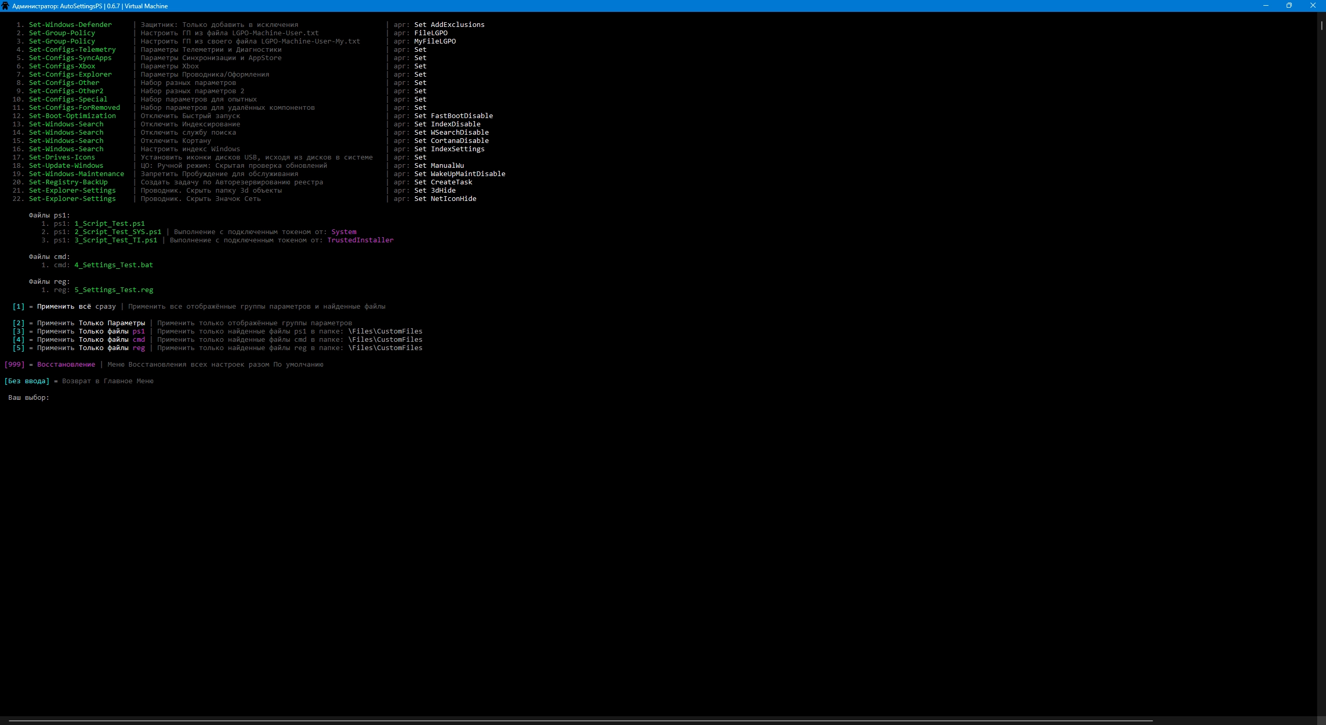The image size is (1326, 725).
Task: Select the Set-Windows-Defender row text
Action: (70, 25)
